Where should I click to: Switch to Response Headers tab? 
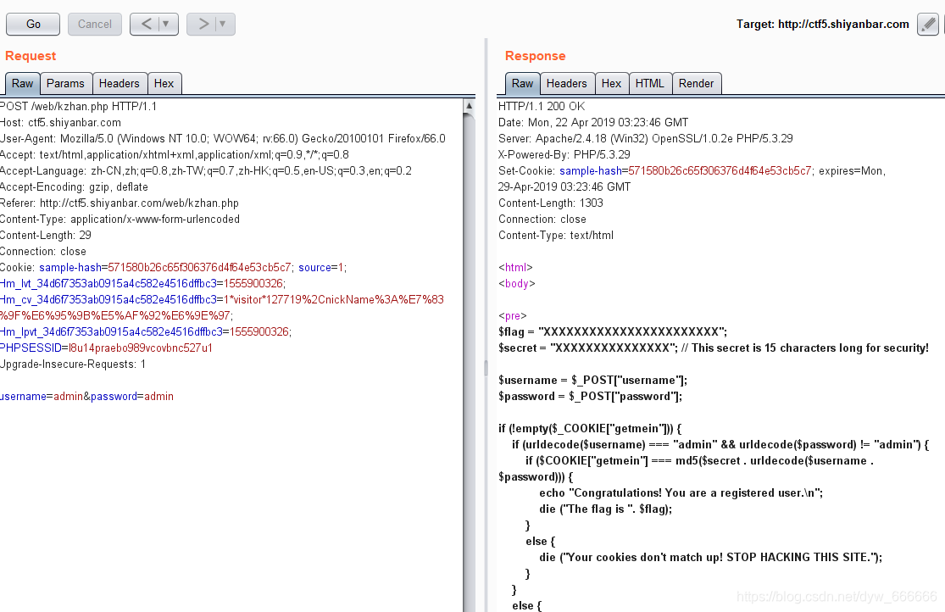566,83
